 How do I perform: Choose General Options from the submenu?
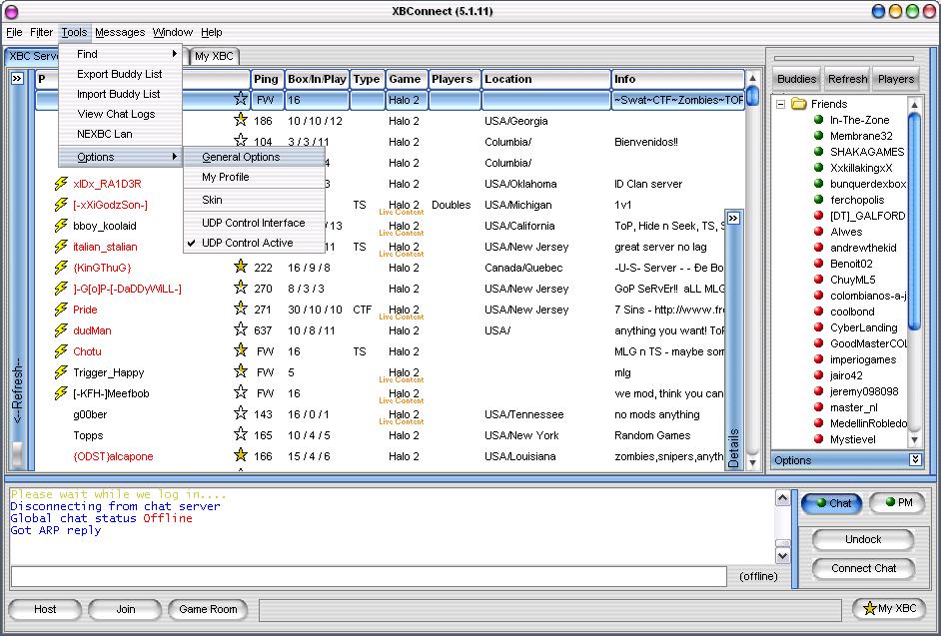tap(255, 157)
